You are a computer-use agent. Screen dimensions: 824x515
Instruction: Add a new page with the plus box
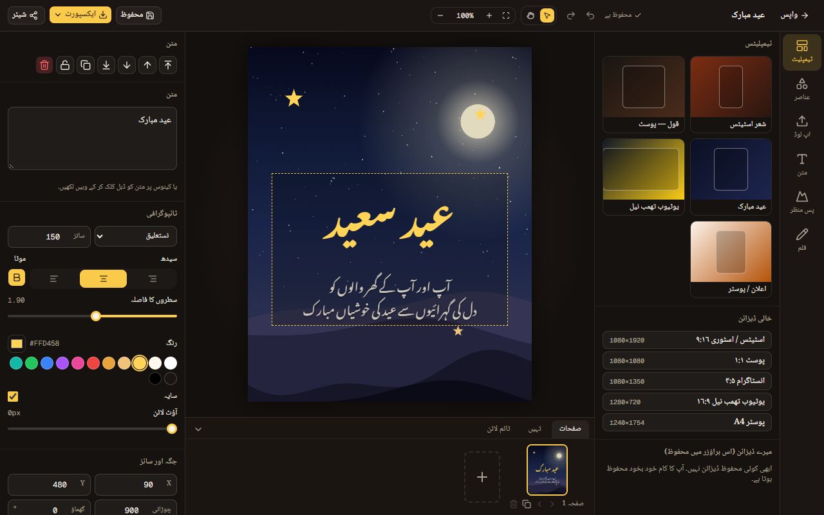point(482,477)
